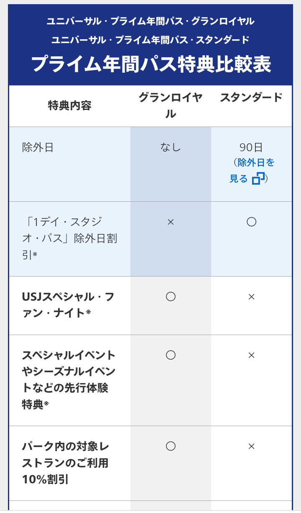
Task: Click the external-link icon beside 除外日を見る
Action: pyautogui.click(x=258, y=178)
